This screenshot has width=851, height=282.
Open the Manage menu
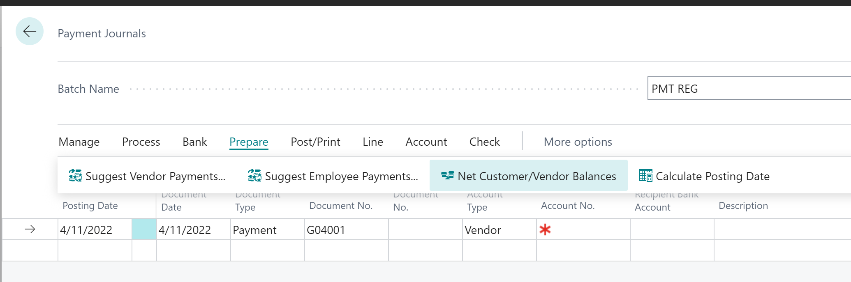point(79,142)
